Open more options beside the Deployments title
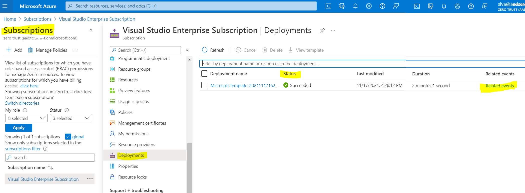525x193 pixels. point(333,30)
